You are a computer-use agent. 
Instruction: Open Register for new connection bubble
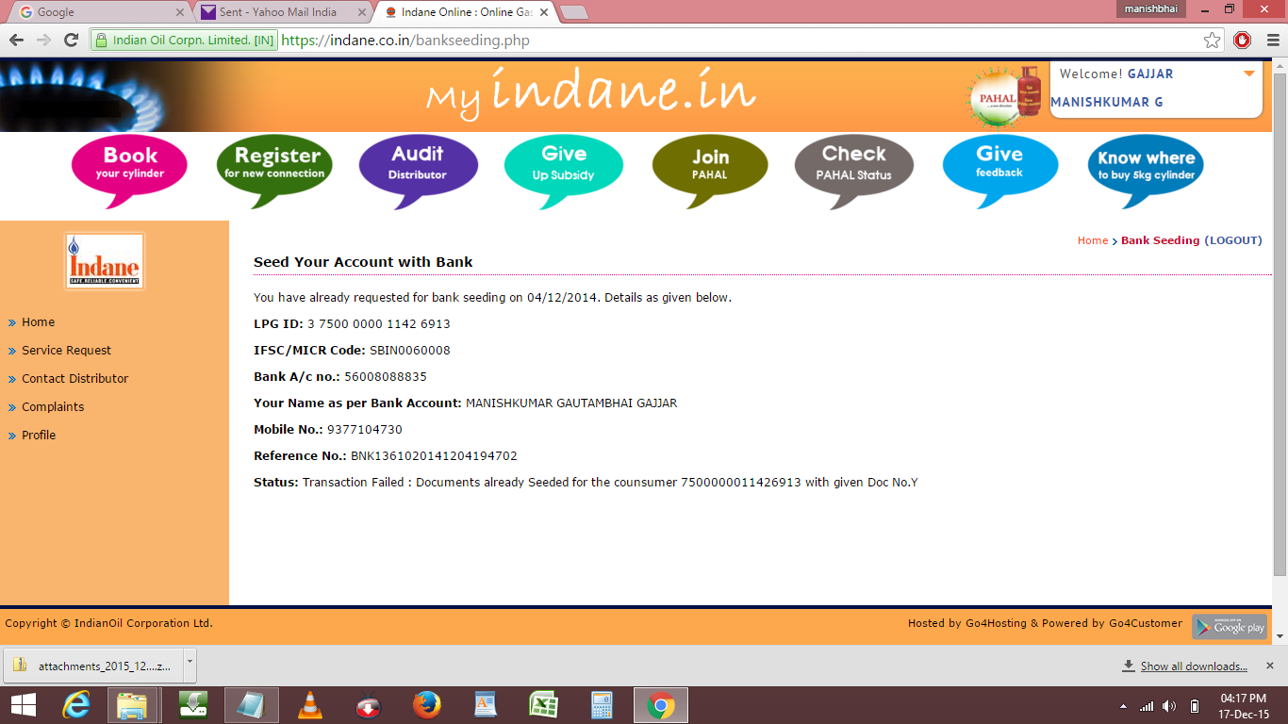coord(275,165)
